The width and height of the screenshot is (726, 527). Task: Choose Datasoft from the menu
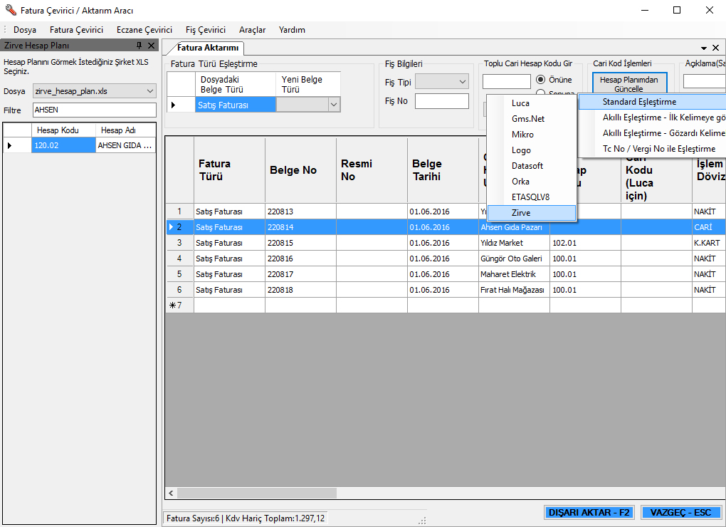532,166
